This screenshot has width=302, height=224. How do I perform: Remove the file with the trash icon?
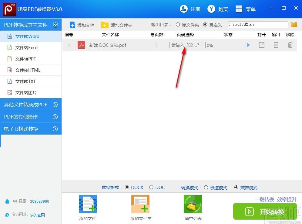[x=290, y=45]
